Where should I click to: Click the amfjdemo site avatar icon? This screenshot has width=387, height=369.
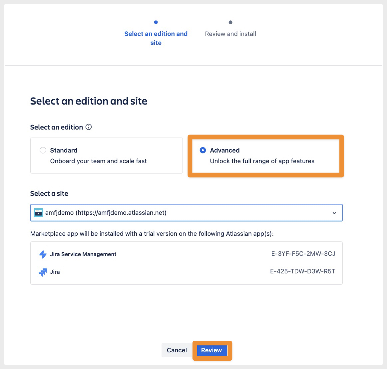(x=39, y=212)
